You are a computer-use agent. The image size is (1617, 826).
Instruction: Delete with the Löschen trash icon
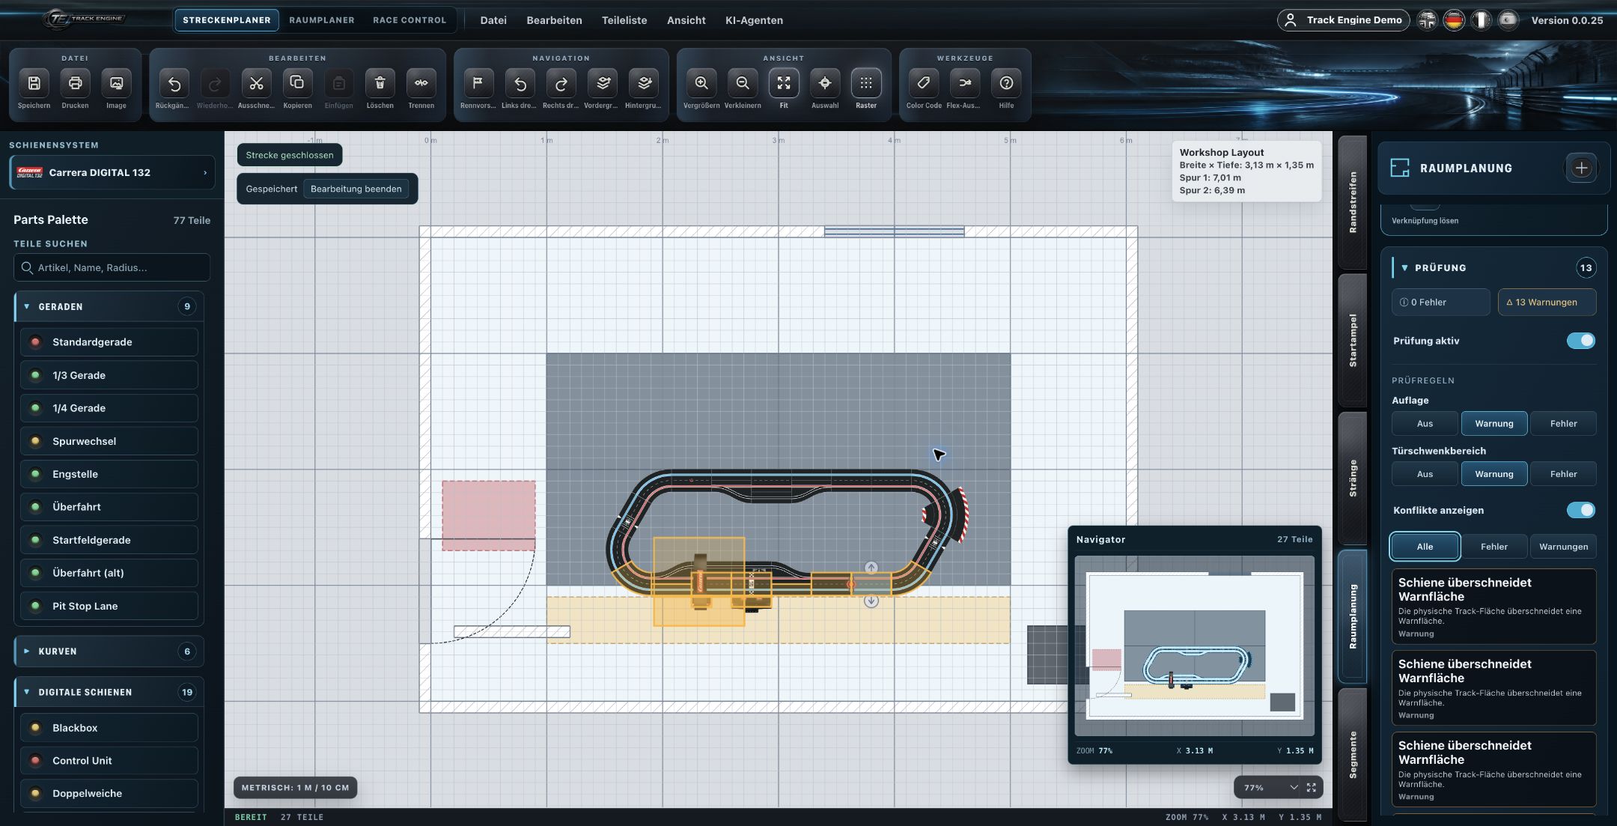pos(380,83)
